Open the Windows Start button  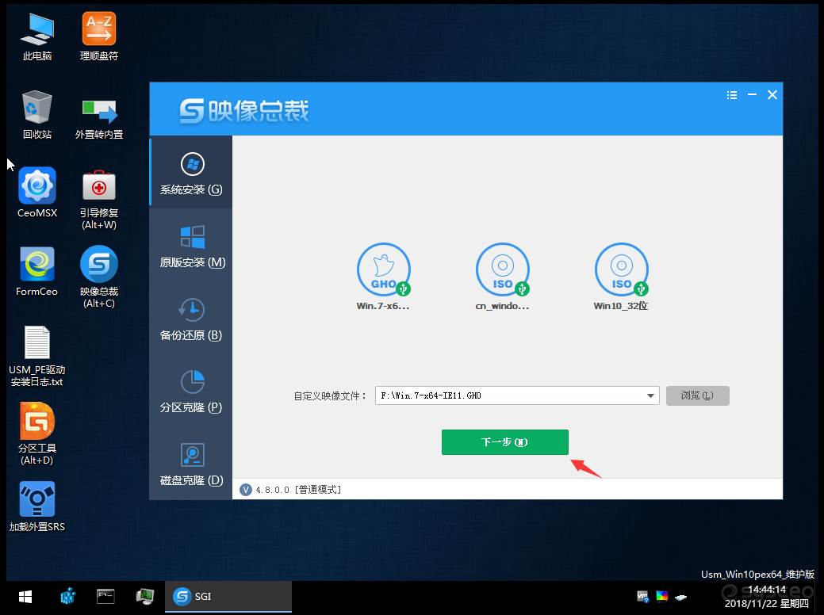(25, 597)
